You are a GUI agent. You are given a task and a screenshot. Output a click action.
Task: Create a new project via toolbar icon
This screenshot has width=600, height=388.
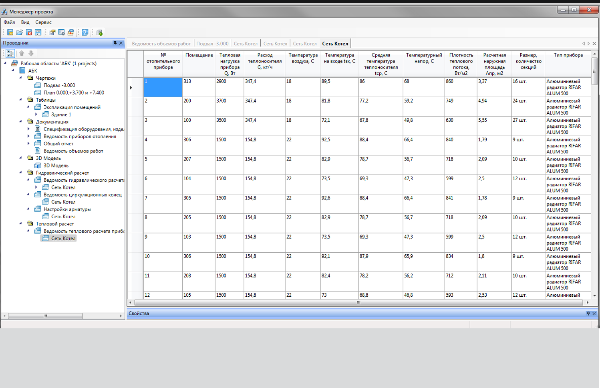pos(10,32)
